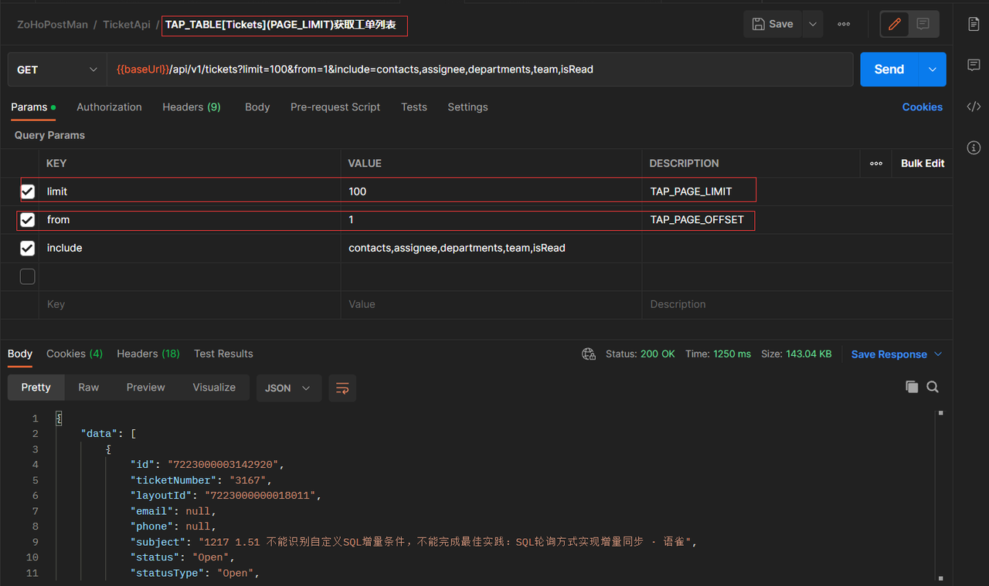The width and height of the screenshot is (989, 586).
Task: Open the Documentation icon in right sidebar
Action: (x=974, y=25)
